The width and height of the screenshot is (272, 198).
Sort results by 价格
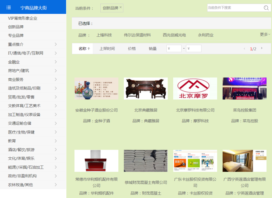click(x=132, y=49)
